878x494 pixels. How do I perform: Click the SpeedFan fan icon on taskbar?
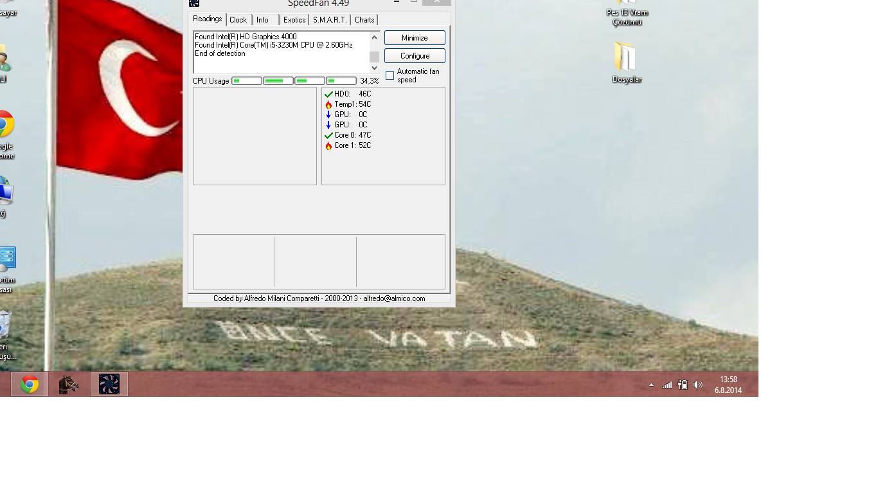coord(109,385)
